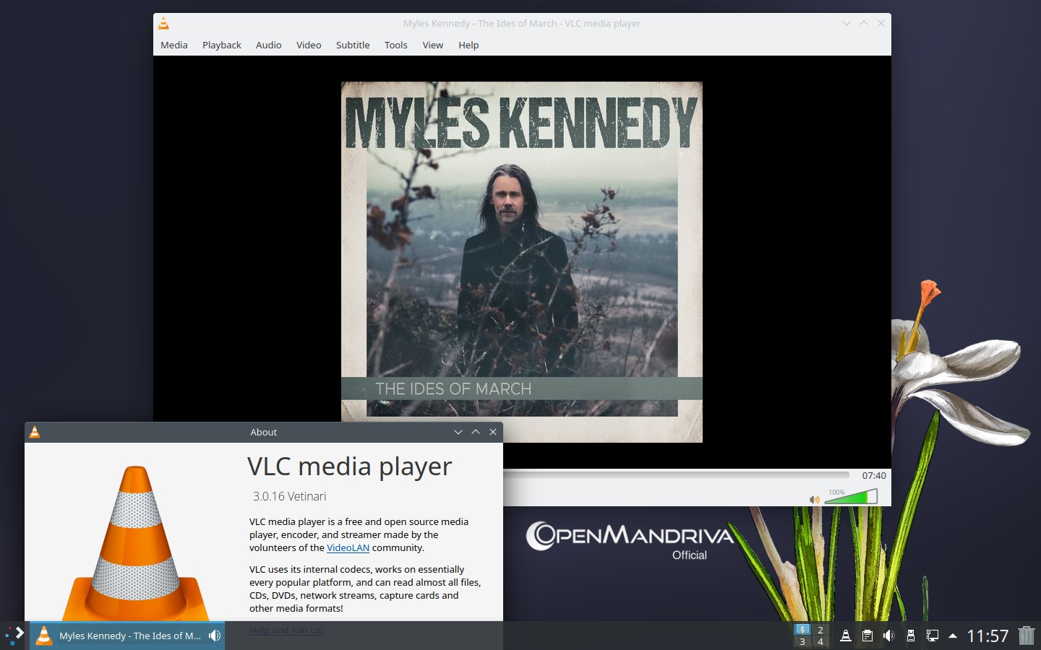The height and width of the screenshot is (650, 1041).
Task: Open the application launcher menu
Action: [x=14, y=636]
